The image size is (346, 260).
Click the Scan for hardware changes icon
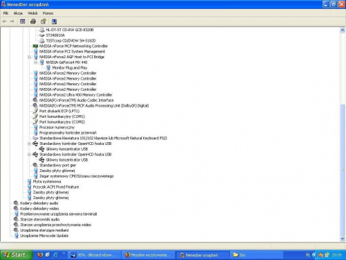54,21
